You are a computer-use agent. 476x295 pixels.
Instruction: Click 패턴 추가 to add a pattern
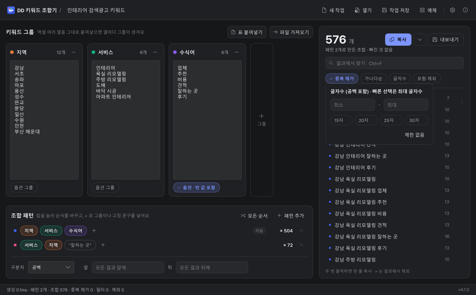(291, 215)
